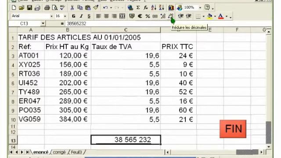Screen dimensions: 281x158
Task: Go to last sheet navigation arrow
Action: [x=27, y=152]
